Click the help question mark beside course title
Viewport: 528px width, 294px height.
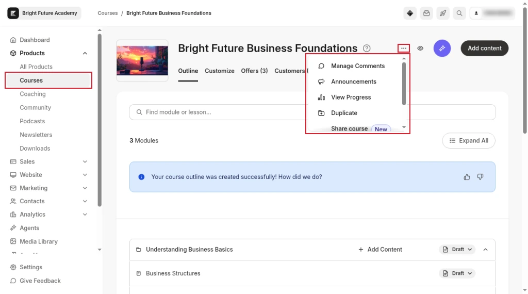click(367, 48)
